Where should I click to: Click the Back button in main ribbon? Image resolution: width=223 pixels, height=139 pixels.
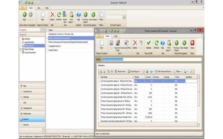tap(25, 17)
